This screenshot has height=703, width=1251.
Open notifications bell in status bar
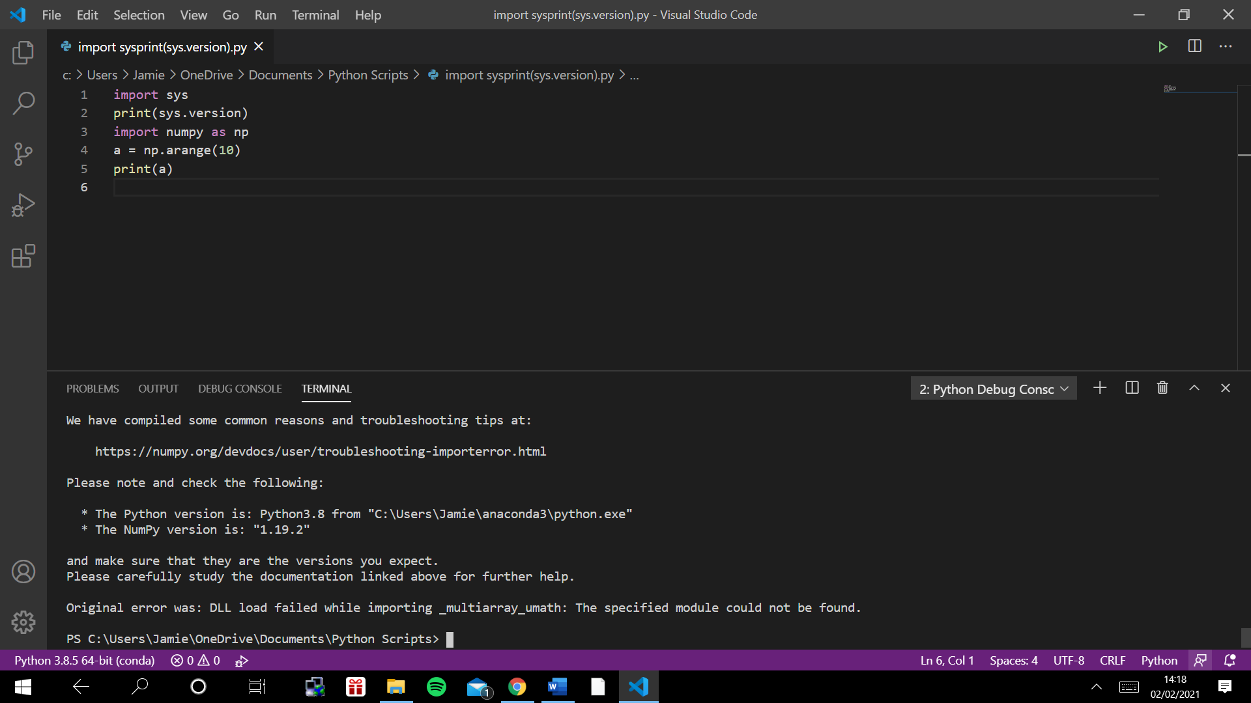[x=1229, y=660]
